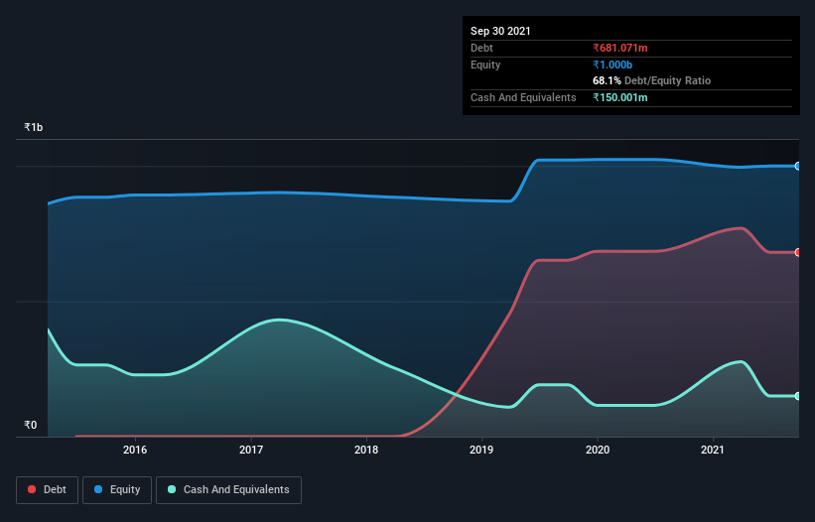Click the blue Equity legend dot
Image resolution: width=815 pixels, height=522 pixels.
coord(98,489)
